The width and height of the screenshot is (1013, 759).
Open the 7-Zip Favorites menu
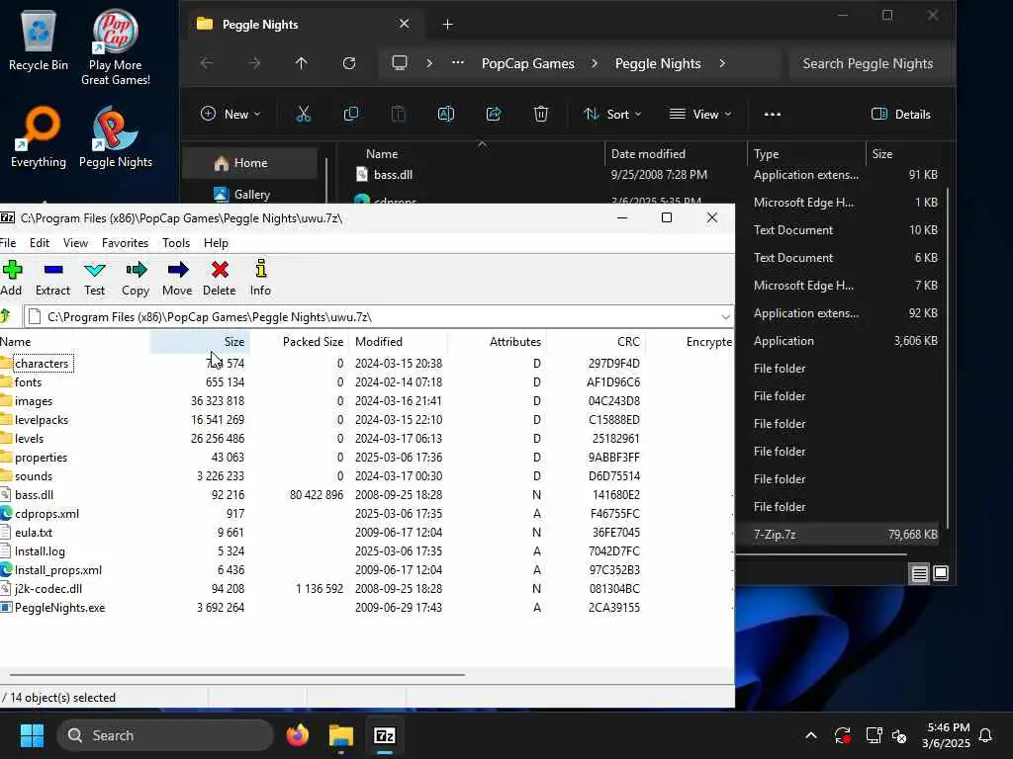126,243
